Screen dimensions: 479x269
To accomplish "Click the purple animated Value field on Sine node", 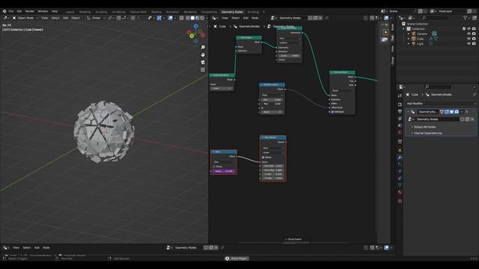I will coord(224,171).
